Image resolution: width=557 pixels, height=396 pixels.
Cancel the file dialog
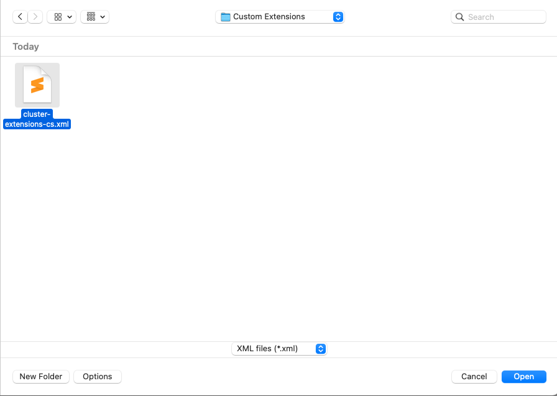(474, 377)
